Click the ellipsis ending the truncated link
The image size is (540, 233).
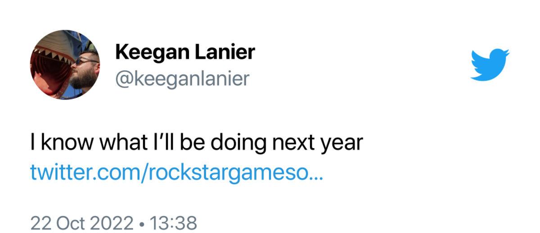(x=316, y=173)
